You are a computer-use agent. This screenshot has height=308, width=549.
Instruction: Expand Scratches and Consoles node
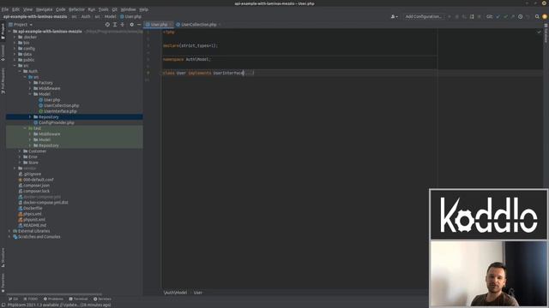[9, 237]
